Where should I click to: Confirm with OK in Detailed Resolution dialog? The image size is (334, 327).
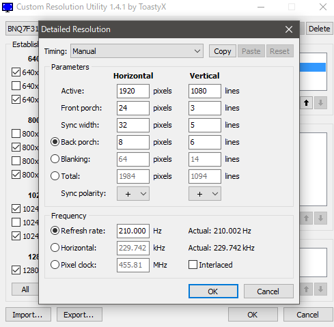click(x=213, y=292)
